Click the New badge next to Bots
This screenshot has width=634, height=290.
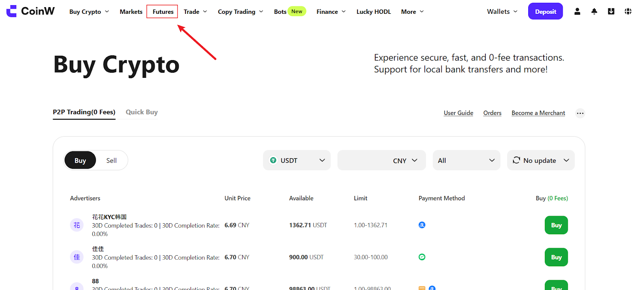pos(297,11)
